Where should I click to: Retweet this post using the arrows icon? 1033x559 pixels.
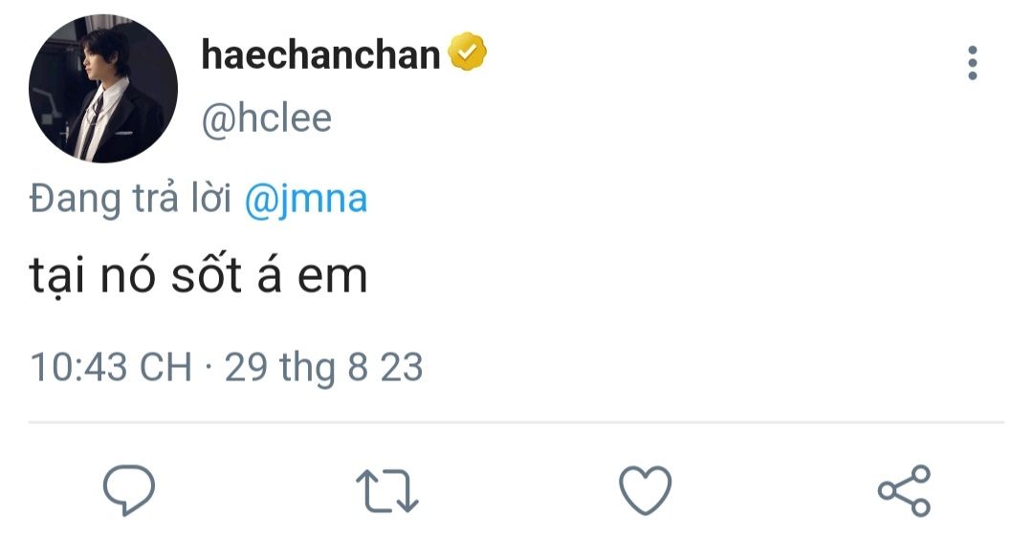pyautogui.click(x=387, y=491)
